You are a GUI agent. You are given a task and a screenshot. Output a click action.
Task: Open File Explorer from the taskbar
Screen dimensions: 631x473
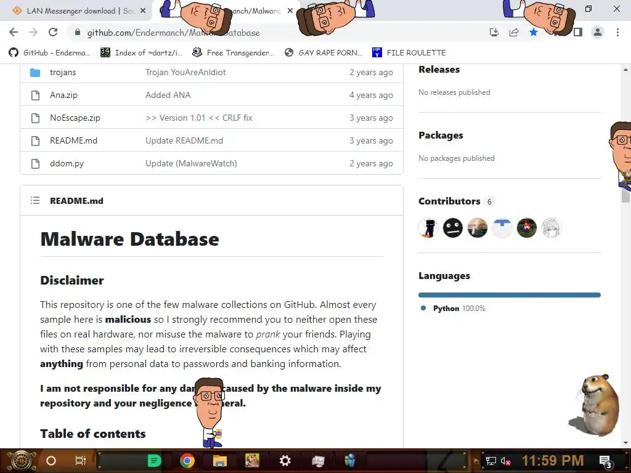click(220, 461)
